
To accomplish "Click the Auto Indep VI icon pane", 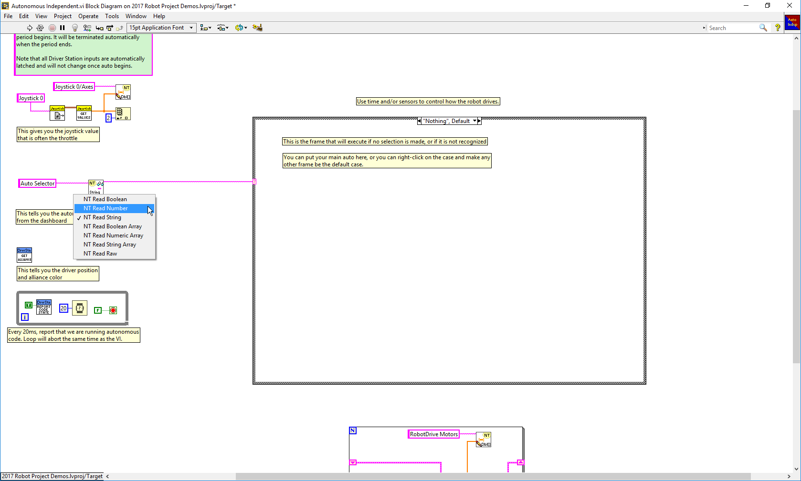I will click(x=792, y=22).
